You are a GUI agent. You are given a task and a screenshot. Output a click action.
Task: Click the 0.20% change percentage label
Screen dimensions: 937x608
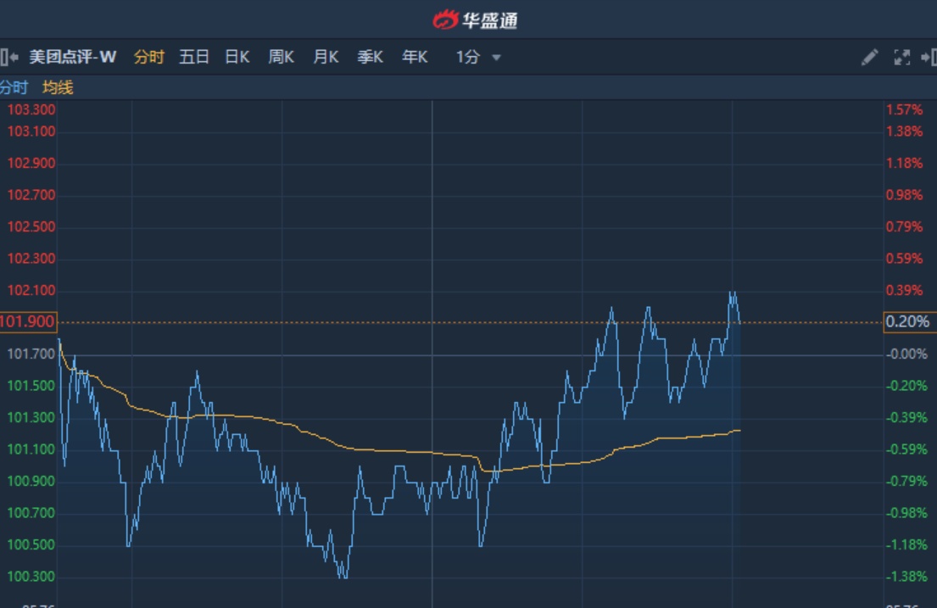pyautogui.click(x=907, y=321)
